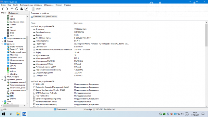Viewport: 208px width, 117px height.
Task: Open the SMART sidebar item
Action: (13, 99)
